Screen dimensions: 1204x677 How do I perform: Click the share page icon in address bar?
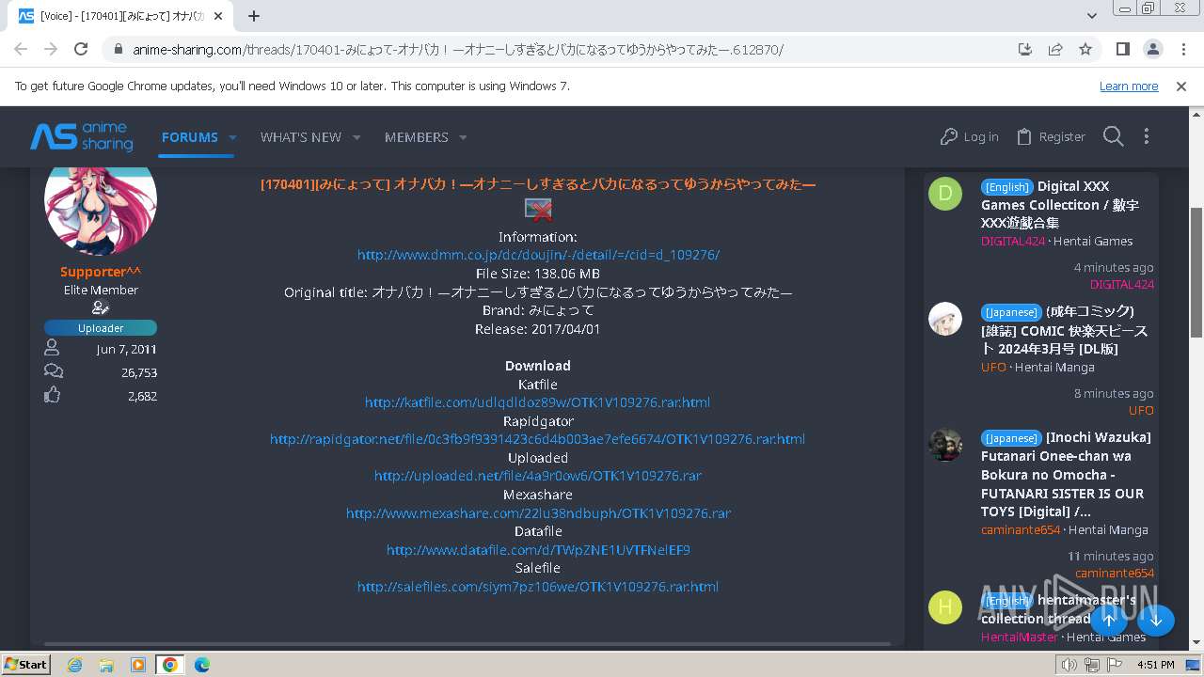tap(1055, 49)
